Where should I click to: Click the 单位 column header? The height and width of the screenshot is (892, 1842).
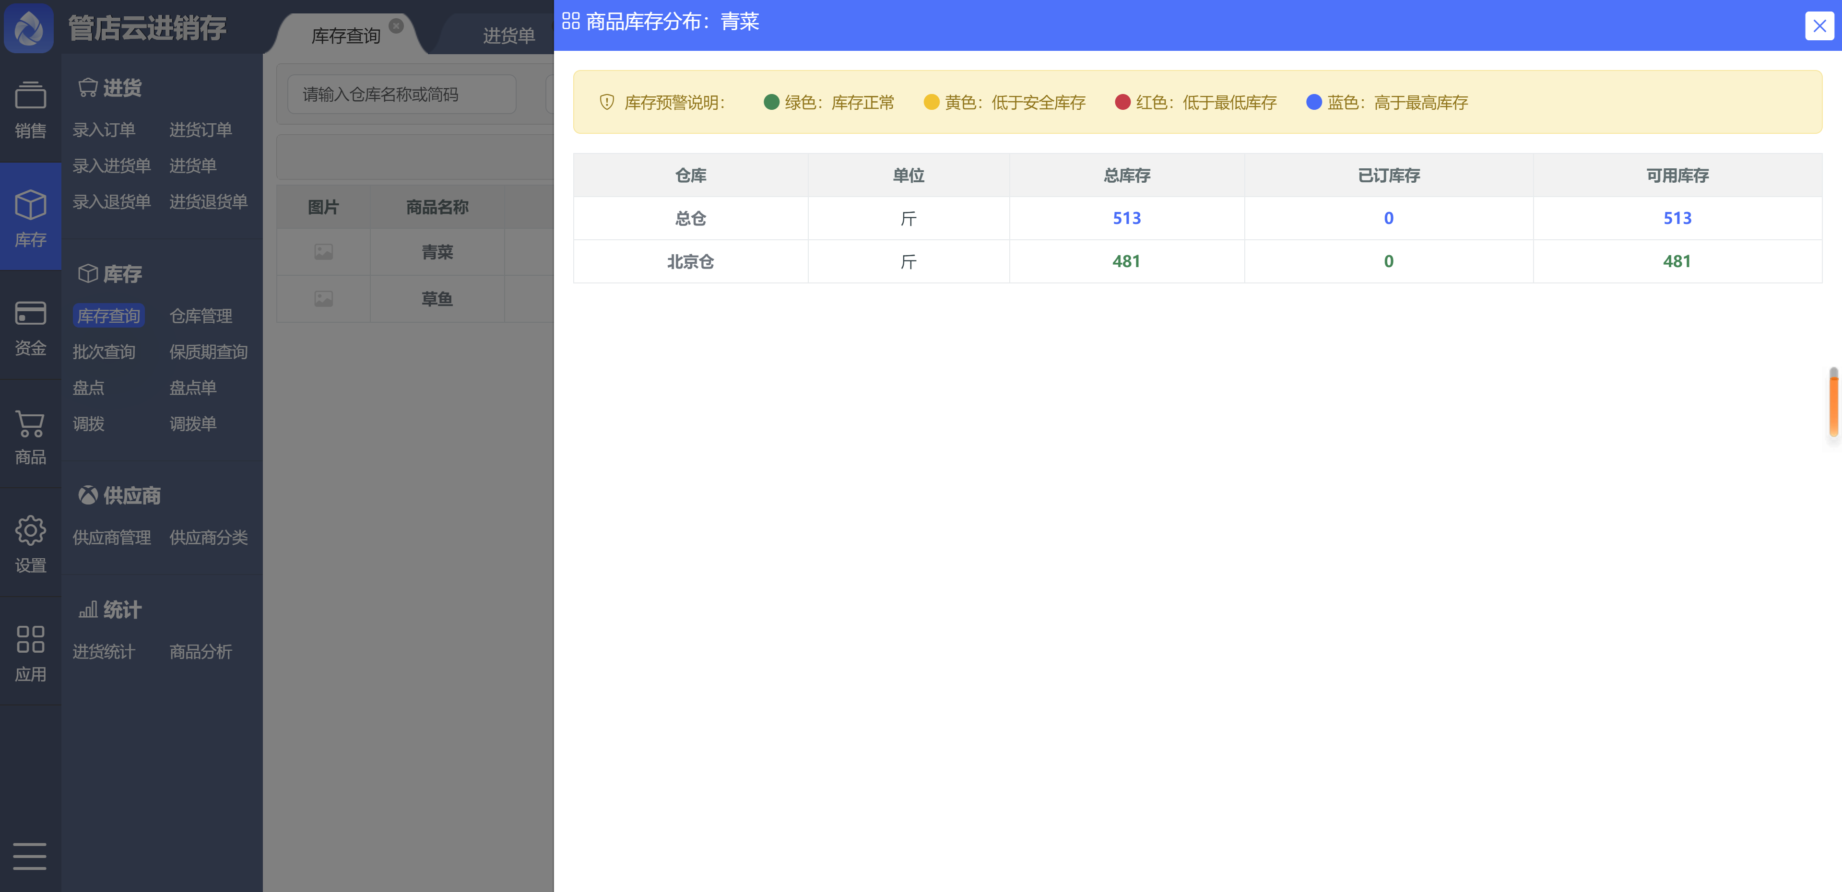[908, 175]
